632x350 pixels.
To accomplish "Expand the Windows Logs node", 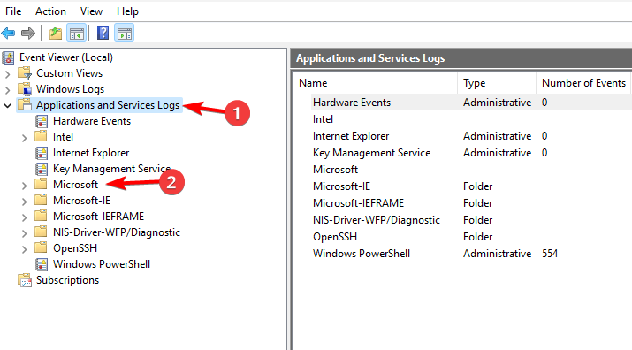I will 7,90.
